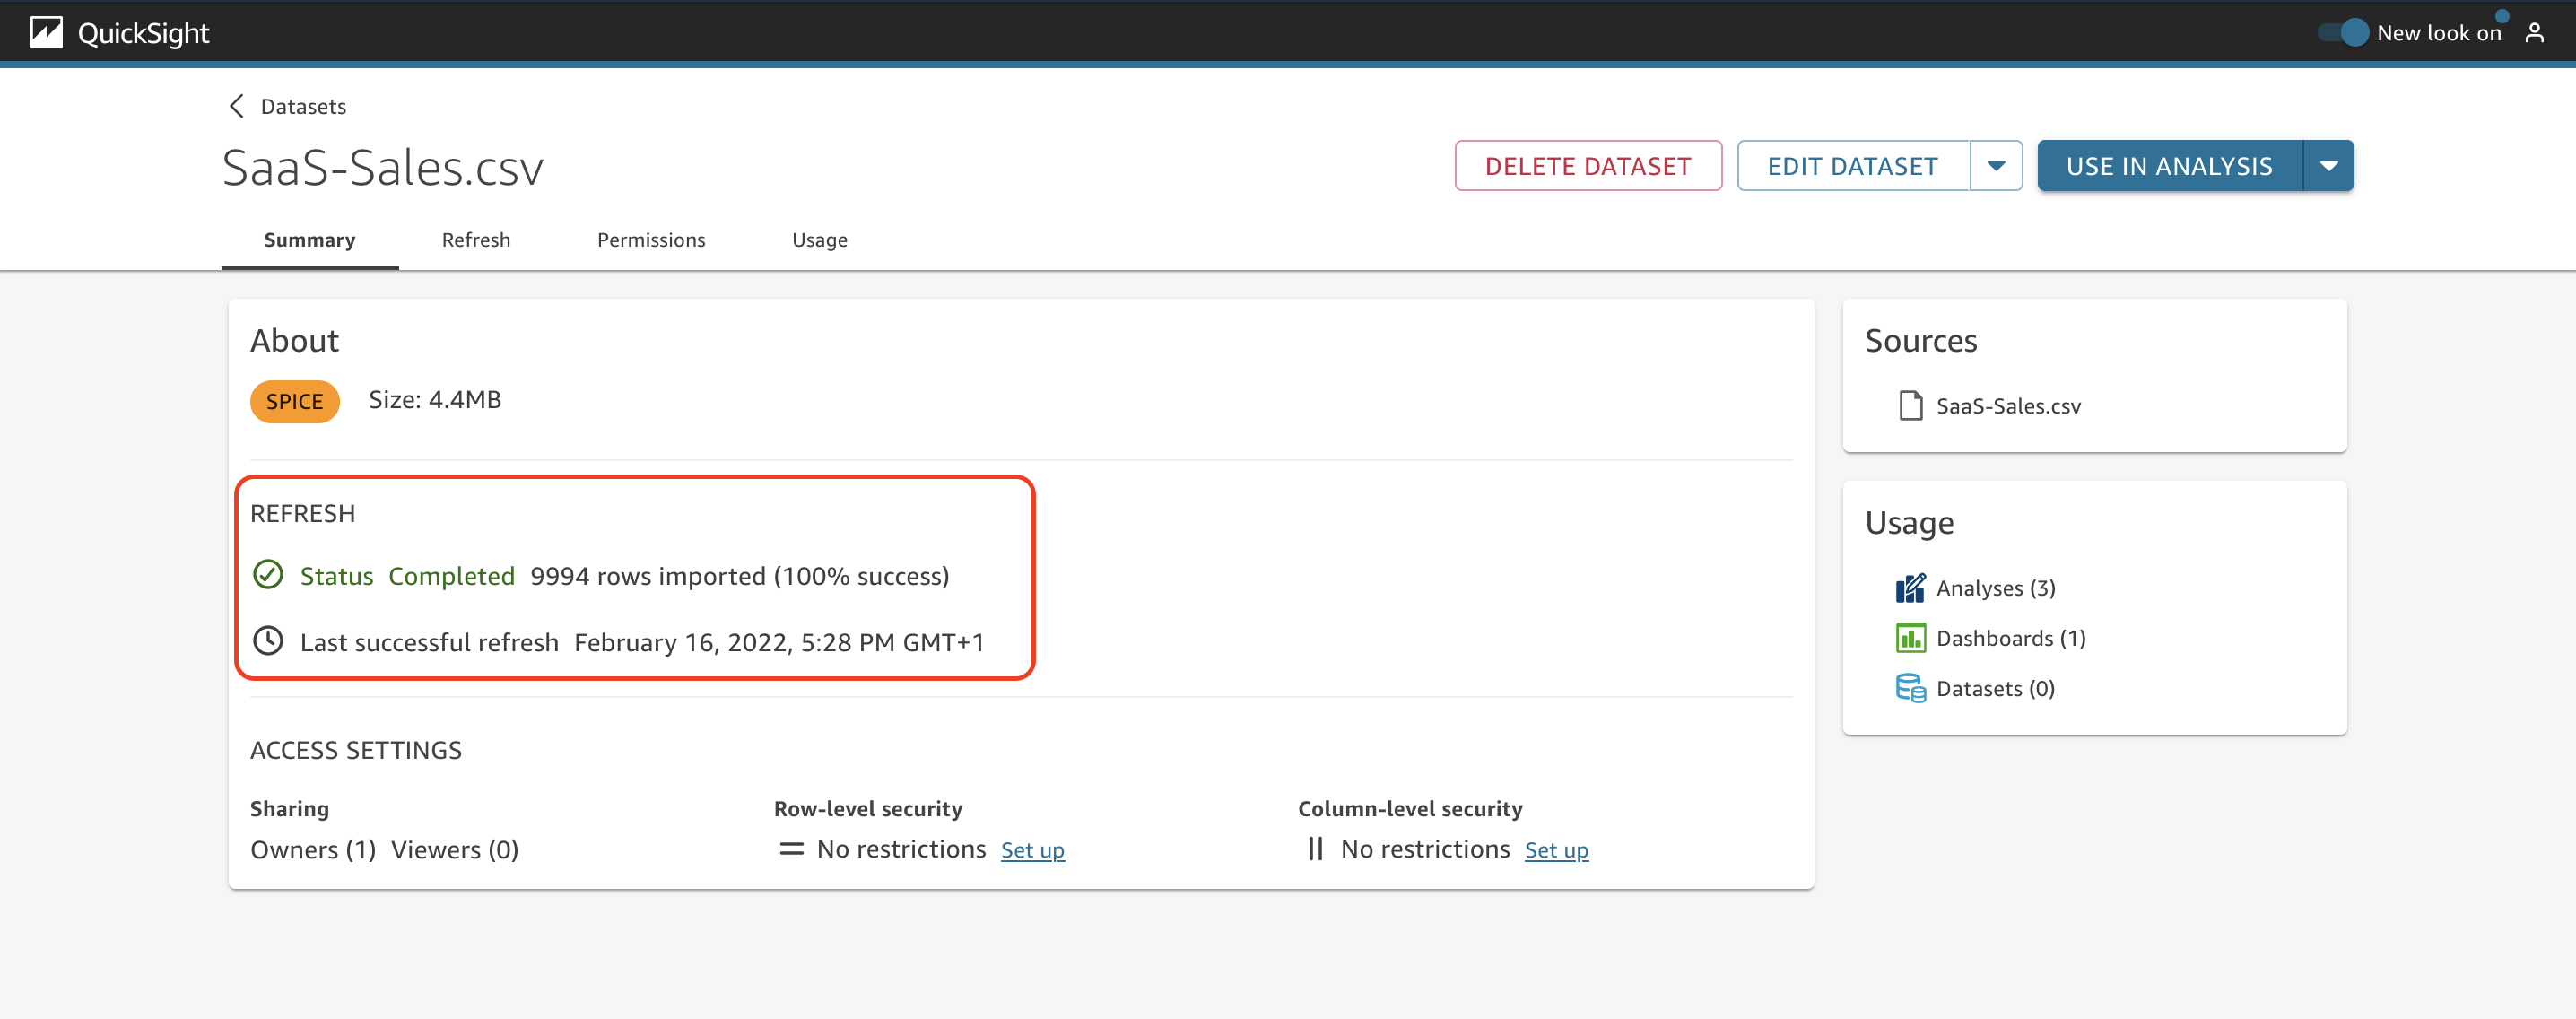Open the Permissions tab

pos(651,240)
